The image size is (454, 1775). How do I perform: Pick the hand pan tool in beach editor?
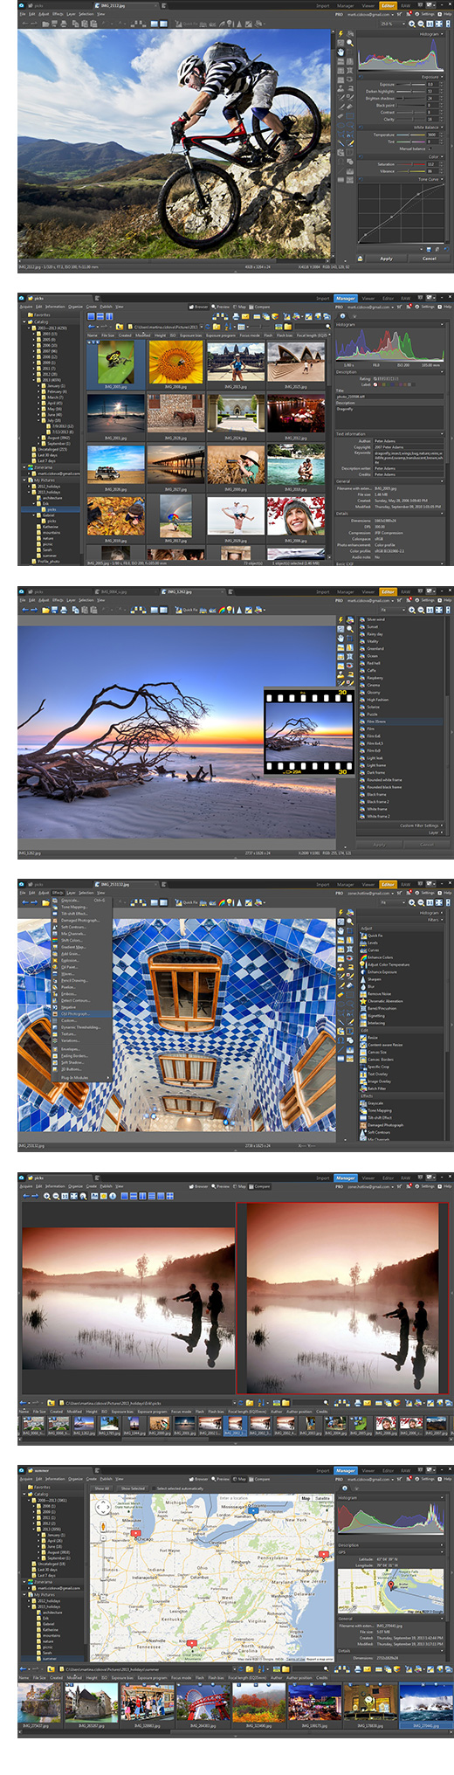[341, 639]
